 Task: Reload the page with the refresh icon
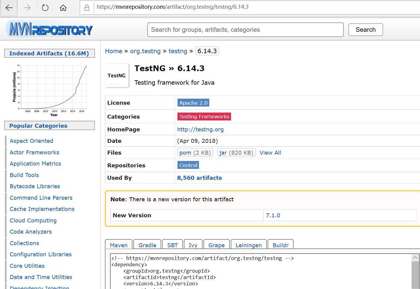(45, 8)
